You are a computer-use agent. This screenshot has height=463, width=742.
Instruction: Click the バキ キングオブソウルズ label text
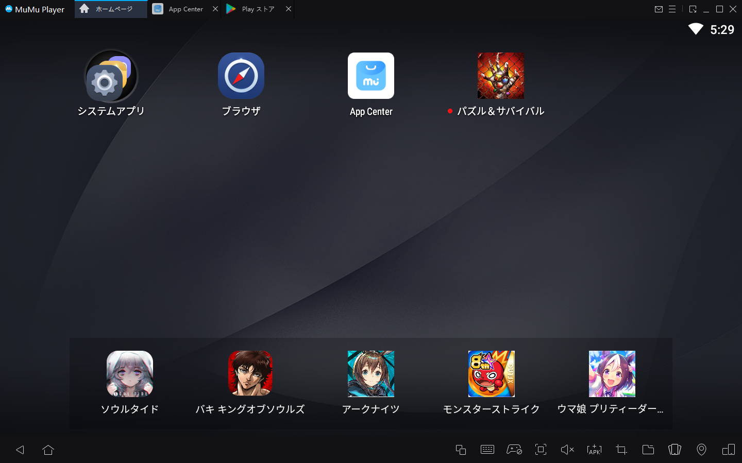250,409
